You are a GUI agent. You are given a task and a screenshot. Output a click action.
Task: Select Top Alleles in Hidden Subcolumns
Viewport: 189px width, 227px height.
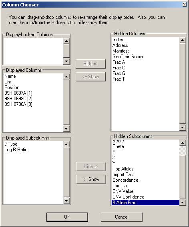pyautogui.click(x=123, y=169)
